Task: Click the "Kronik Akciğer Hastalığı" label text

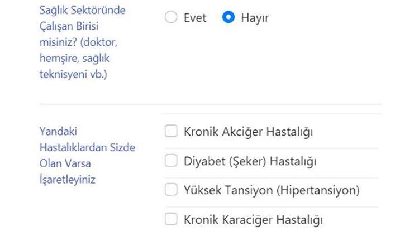Action: (248, 132)
